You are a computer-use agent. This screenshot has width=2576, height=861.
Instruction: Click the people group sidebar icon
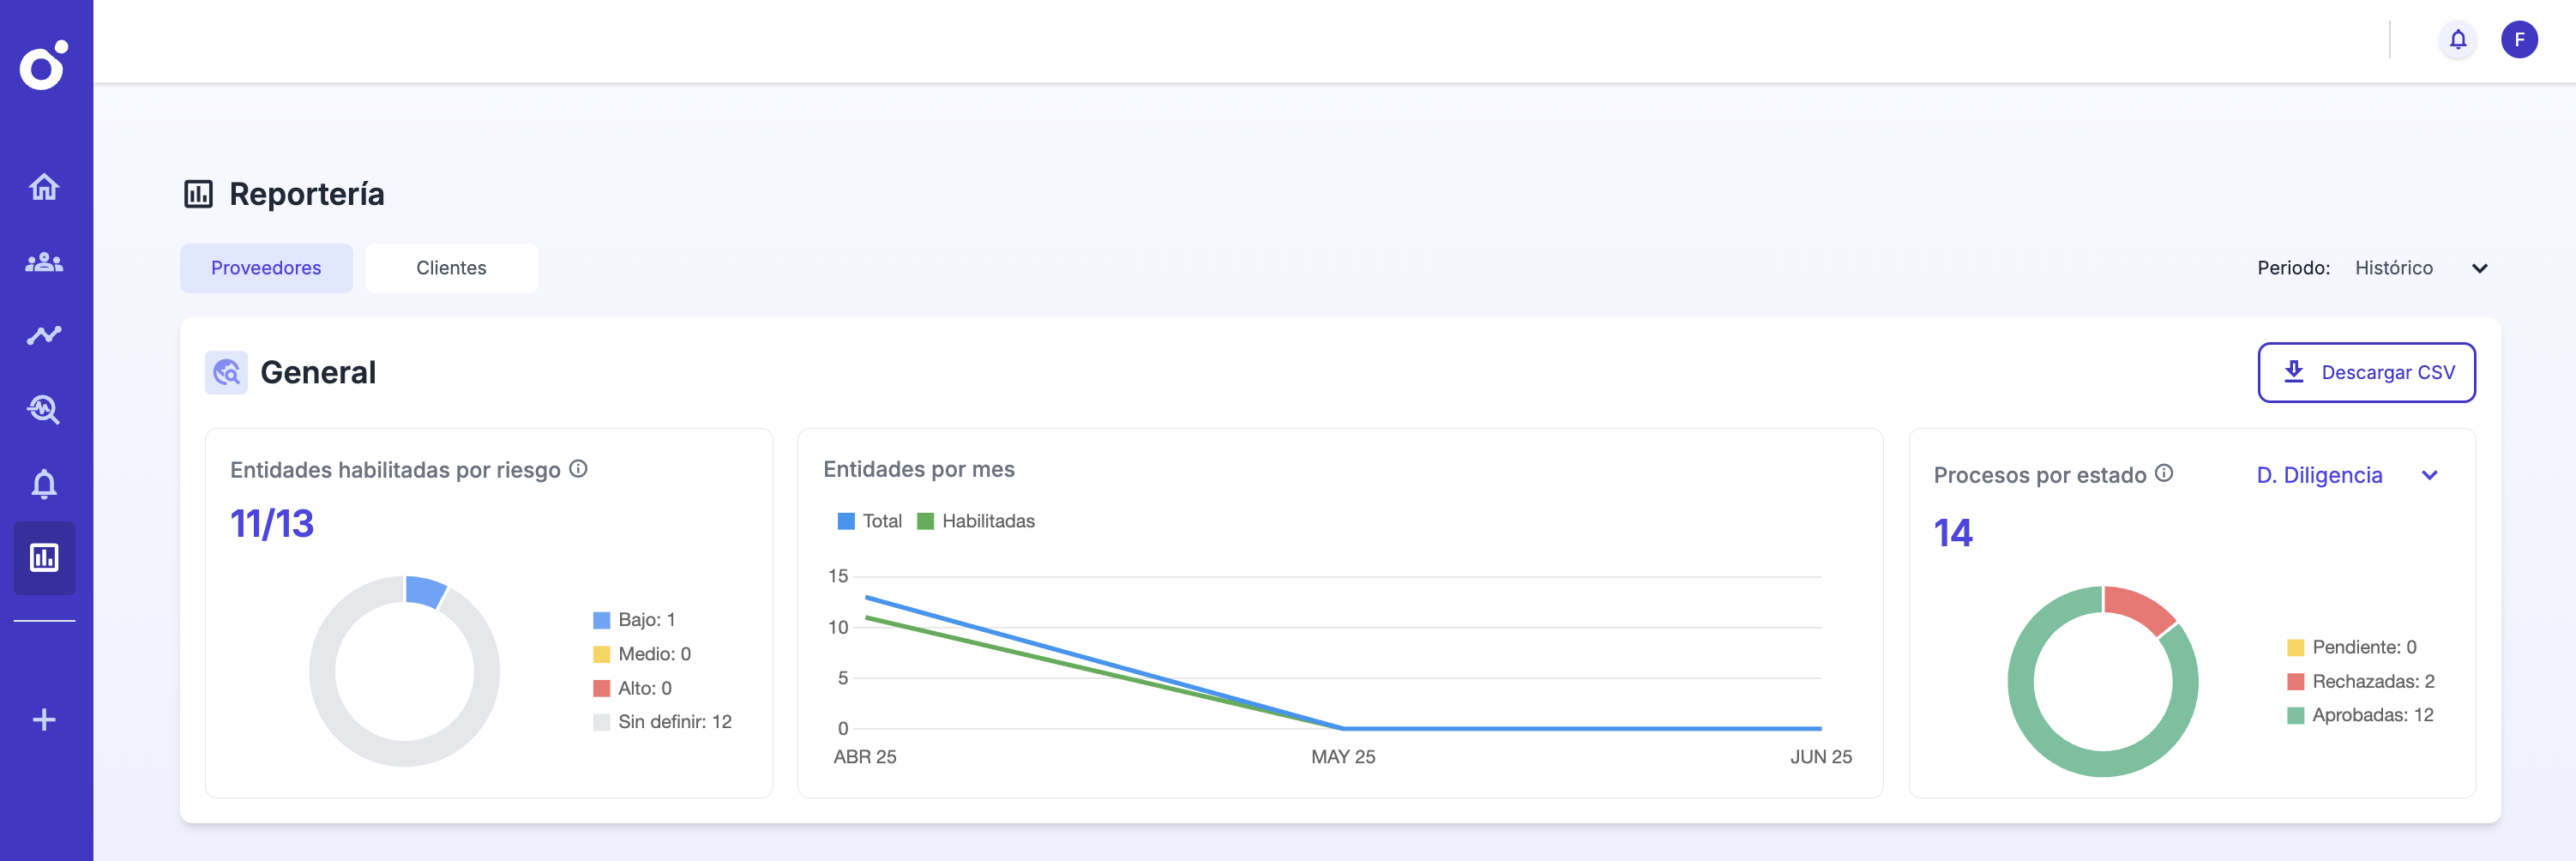44,262
